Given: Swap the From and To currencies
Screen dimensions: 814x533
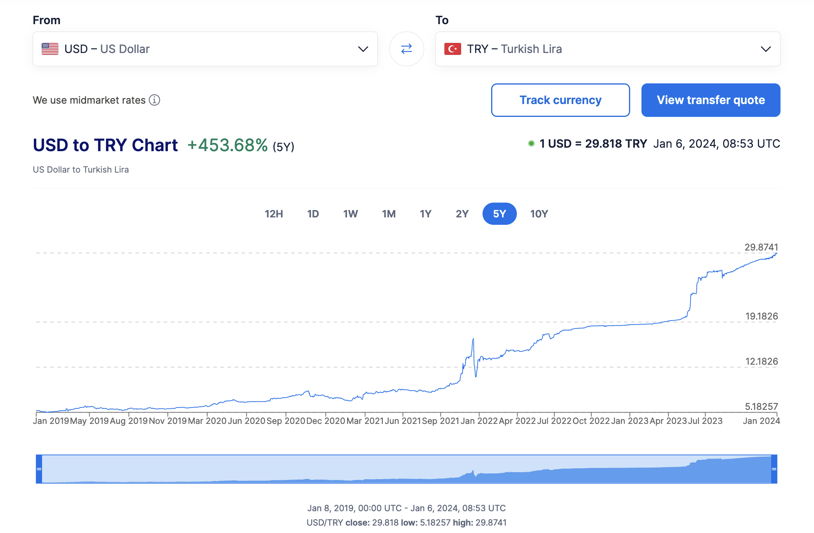Looking at the screenshot, I should pos(406,49).
